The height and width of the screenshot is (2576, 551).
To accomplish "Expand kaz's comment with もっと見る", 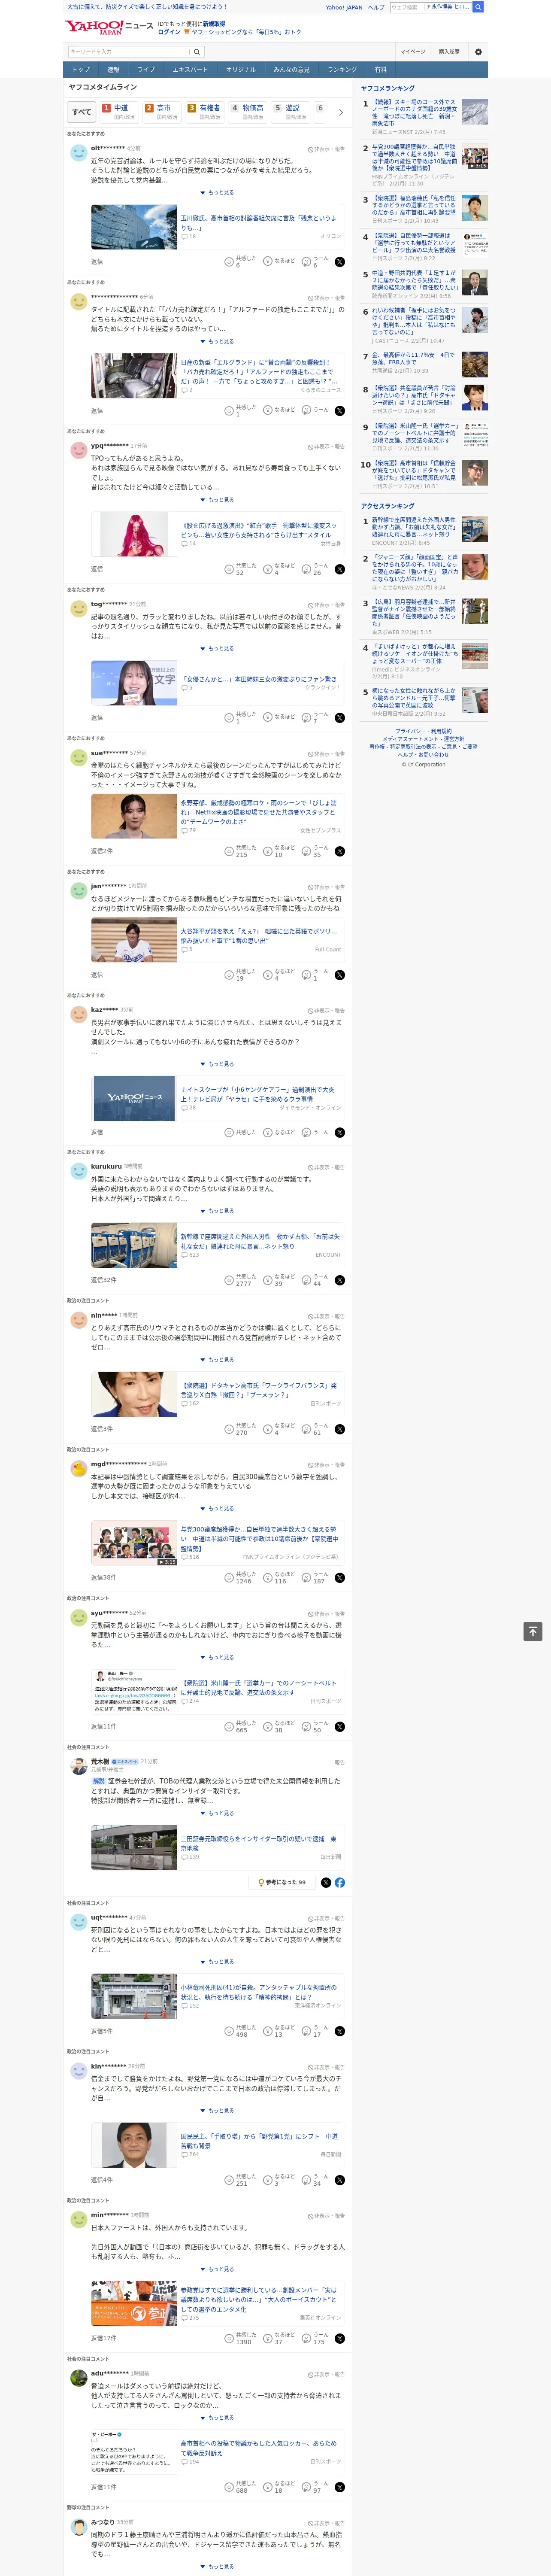I will point(217,1064).
